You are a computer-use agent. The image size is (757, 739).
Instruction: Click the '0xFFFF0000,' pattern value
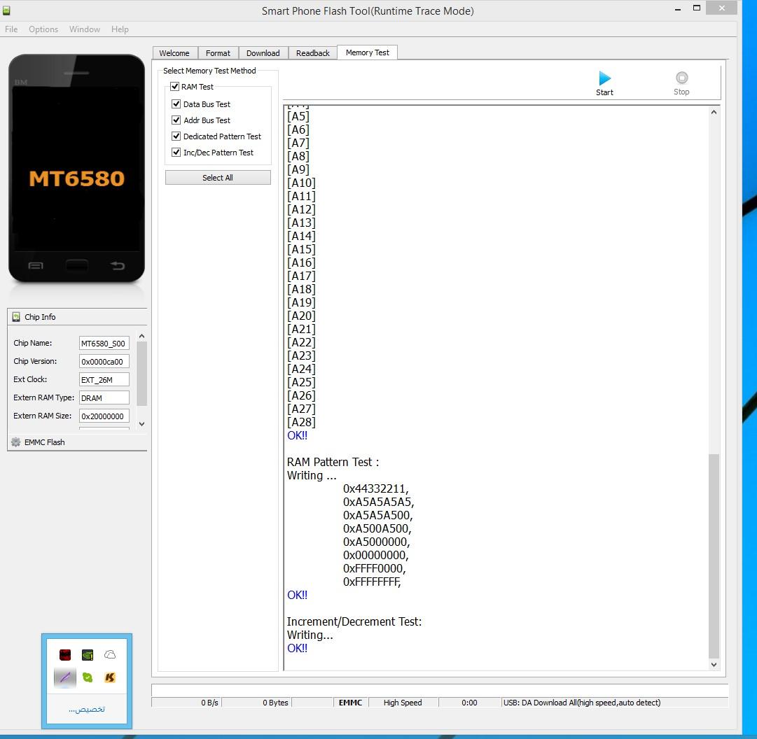374,568
